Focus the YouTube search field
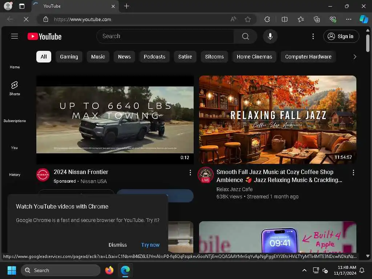This screenshot has height=279, width=372. coord(165,36)
